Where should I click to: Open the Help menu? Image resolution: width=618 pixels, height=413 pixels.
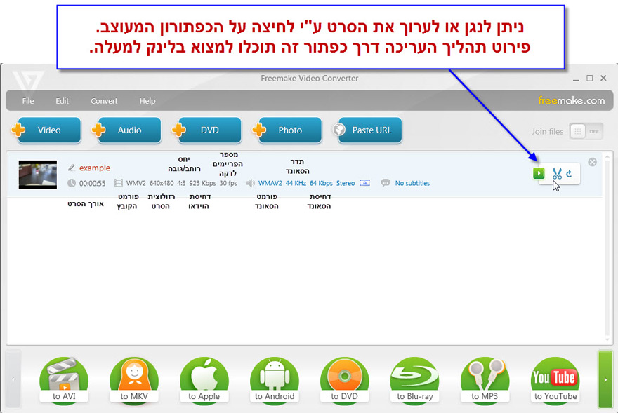[147, 101]
